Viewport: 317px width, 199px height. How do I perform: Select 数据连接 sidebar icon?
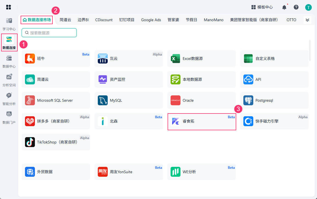pos(9,39)
